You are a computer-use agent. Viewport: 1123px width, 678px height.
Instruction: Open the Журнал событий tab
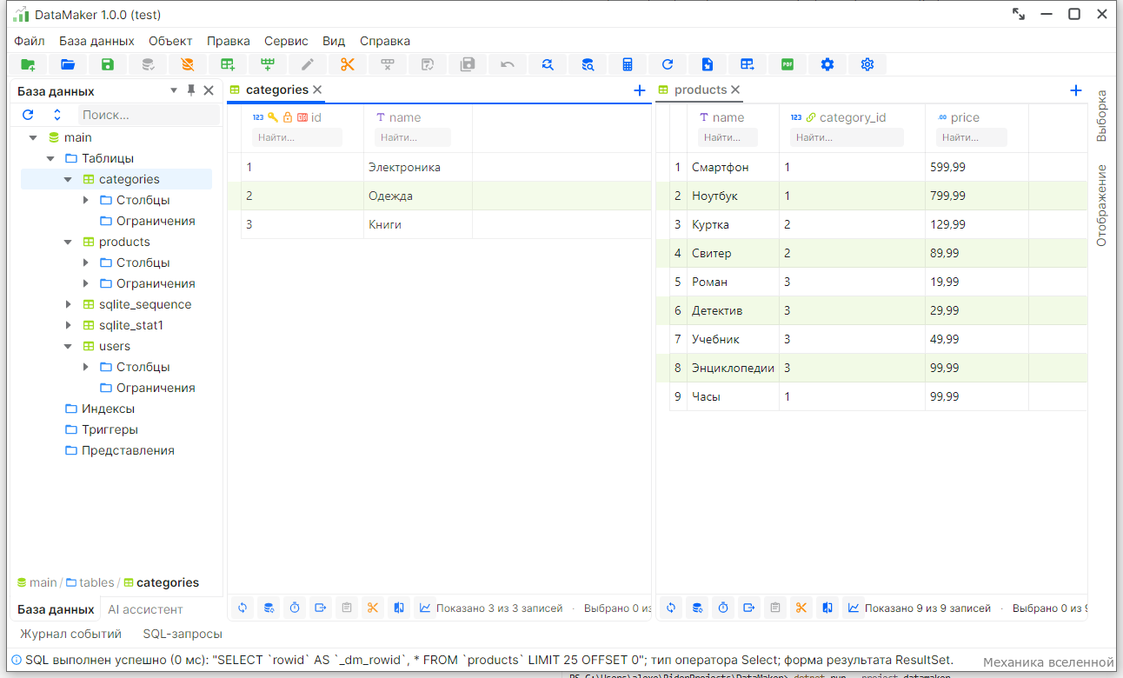[70, 634]
